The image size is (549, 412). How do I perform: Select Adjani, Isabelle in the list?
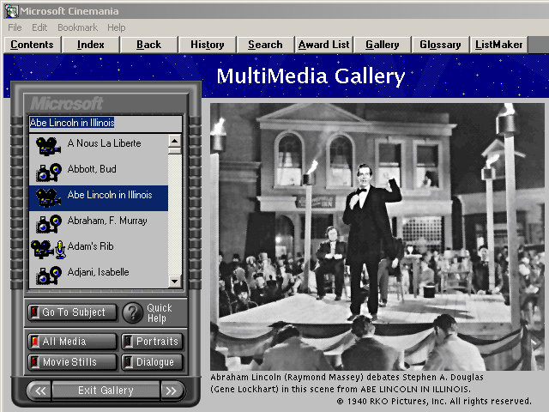pyautogui.click(x=99, y=275)
